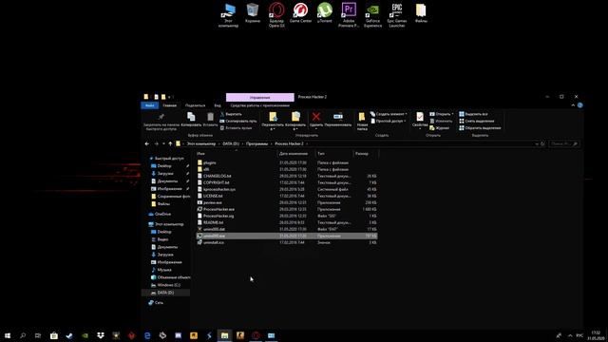This screenshot has width=608, height=342.
Task: Click Select all in the ribbon
Action: tap(473, 114)
